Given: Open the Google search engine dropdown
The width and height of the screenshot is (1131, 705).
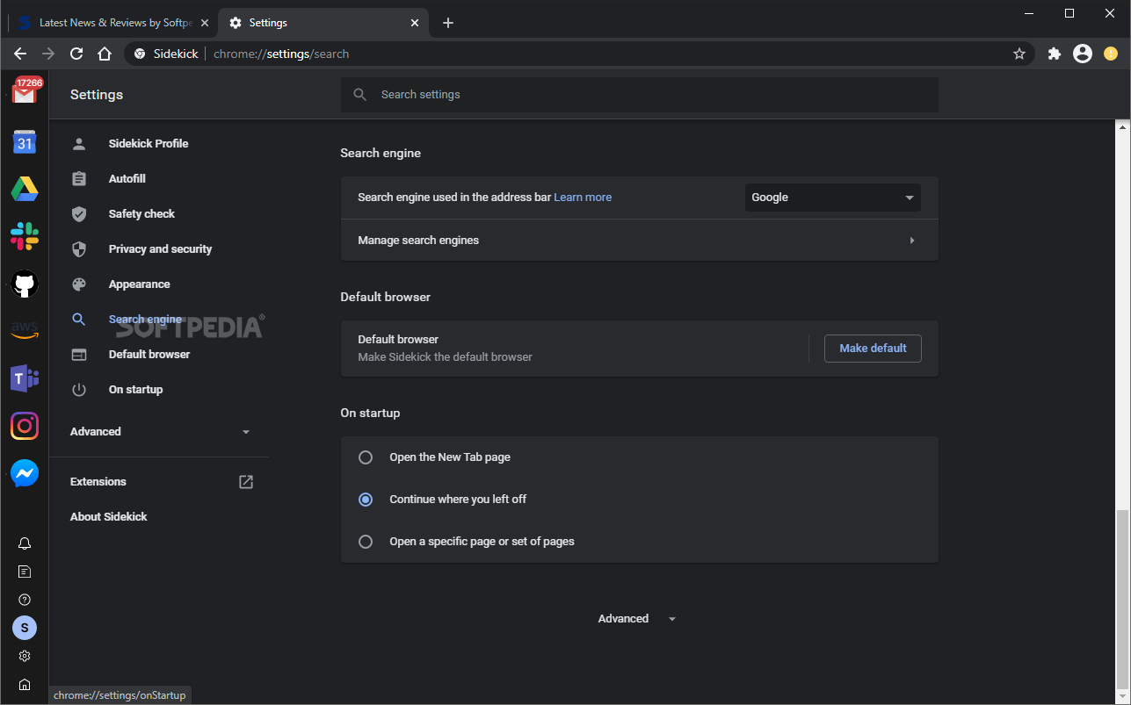Looking at the screenshot, I should (x=833, y=198).
